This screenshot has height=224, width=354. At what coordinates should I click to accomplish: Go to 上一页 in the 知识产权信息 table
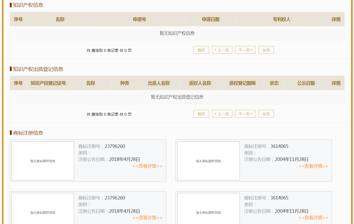tap(222, 50)
